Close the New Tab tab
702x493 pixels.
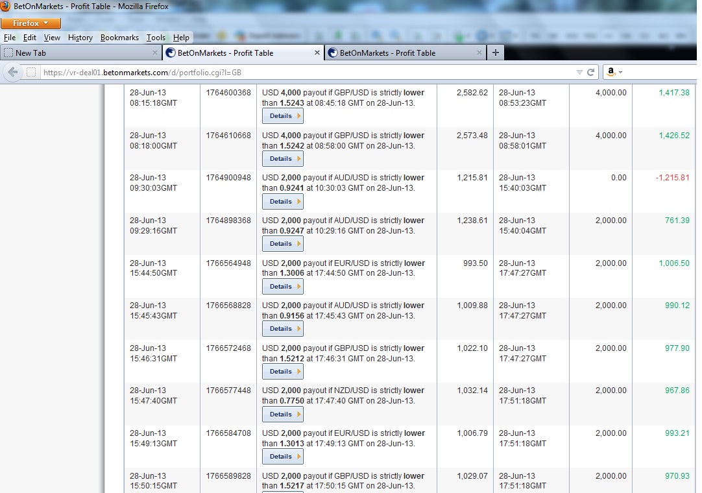[x=155, y=53]
